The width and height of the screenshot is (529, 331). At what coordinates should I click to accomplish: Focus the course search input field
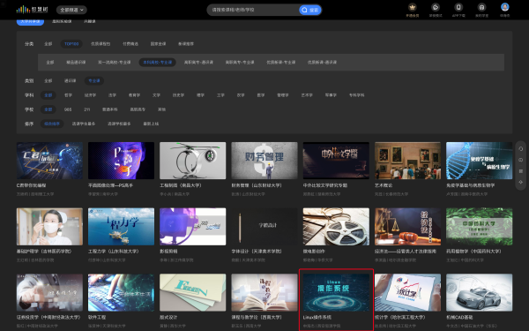pos(253,10)
